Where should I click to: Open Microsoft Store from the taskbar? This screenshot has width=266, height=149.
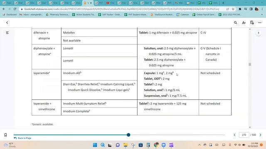[140, 145]
